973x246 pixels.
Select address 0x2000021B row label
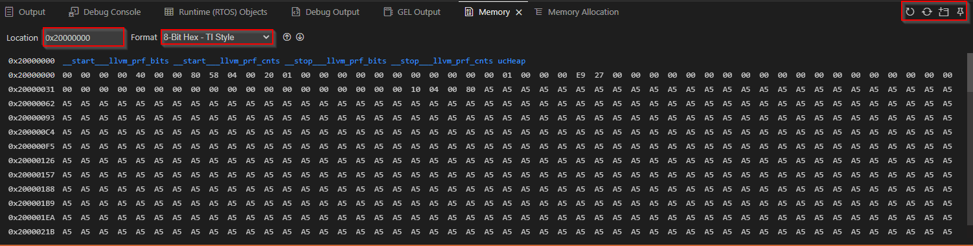tap(31, 232)
